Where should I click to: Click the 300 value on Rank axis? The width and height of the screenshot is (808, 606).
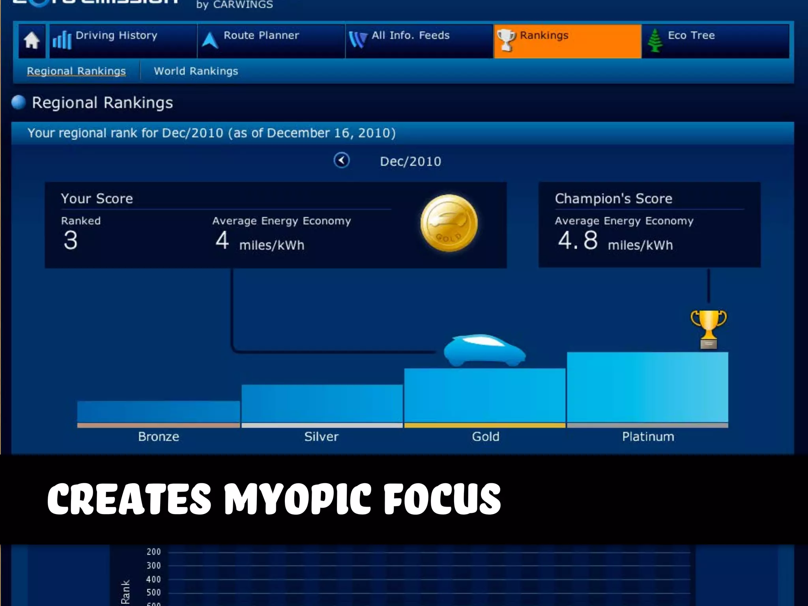click(153, 565)
